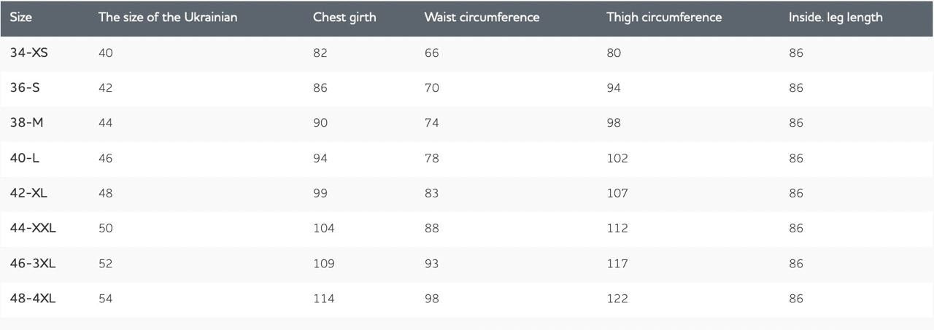934x330 pixels.
Task: Select the 36-S size row label
Action: pos(25,87)
